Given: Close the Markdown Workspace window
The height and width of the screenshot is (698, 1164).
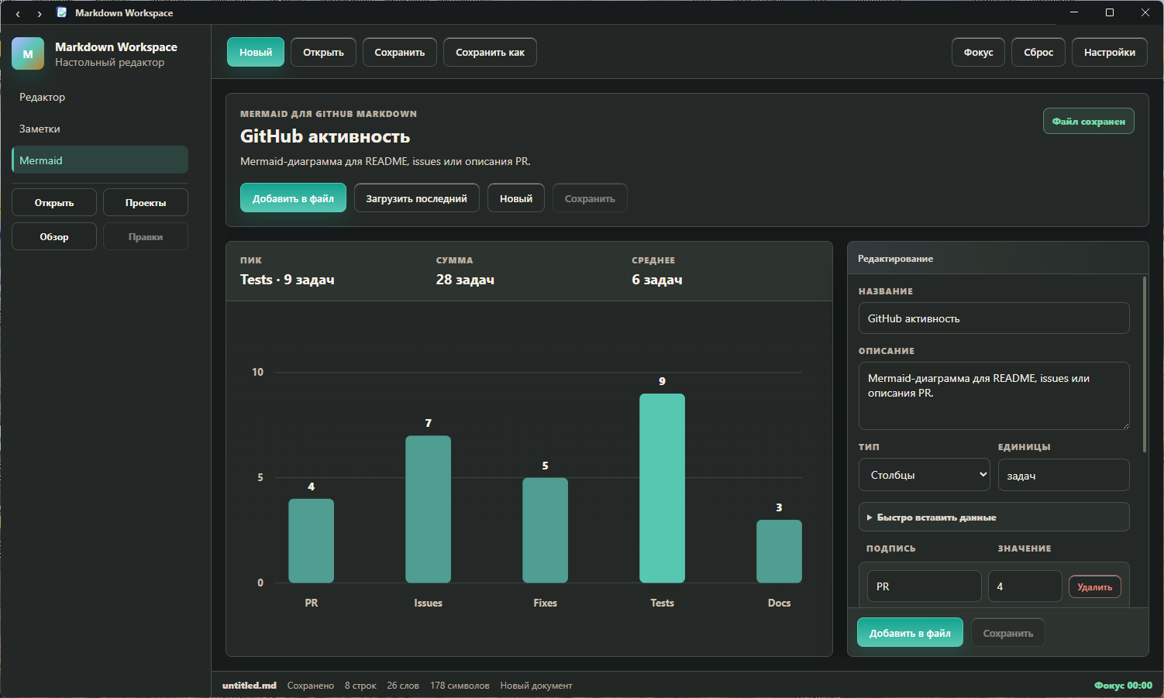Looking at the screenshot, I should (x=1145, y=12).
